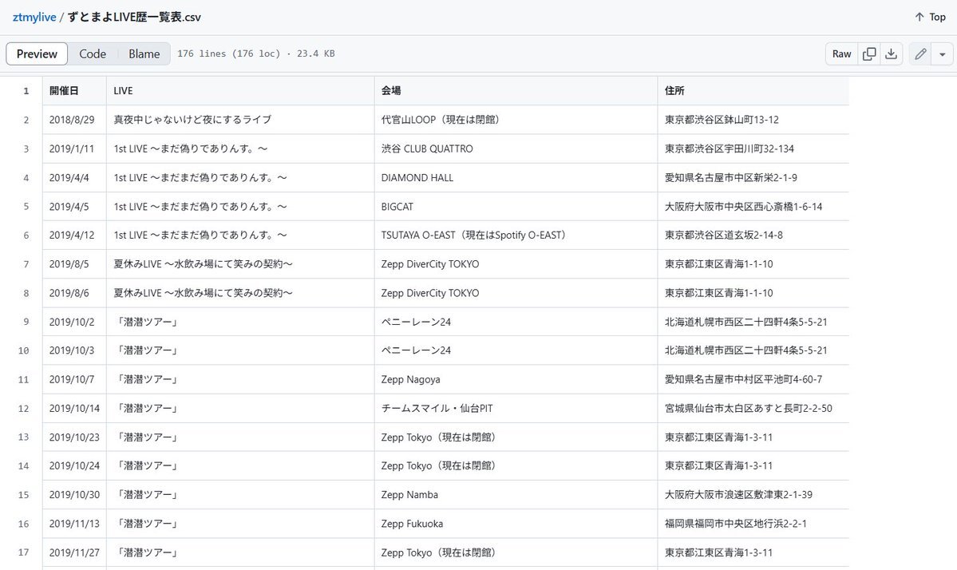Select the 渋谷 CLUB QUATTRO venue cell
Image resolution: width=957 pixels, height=570 pixels.
516,148
